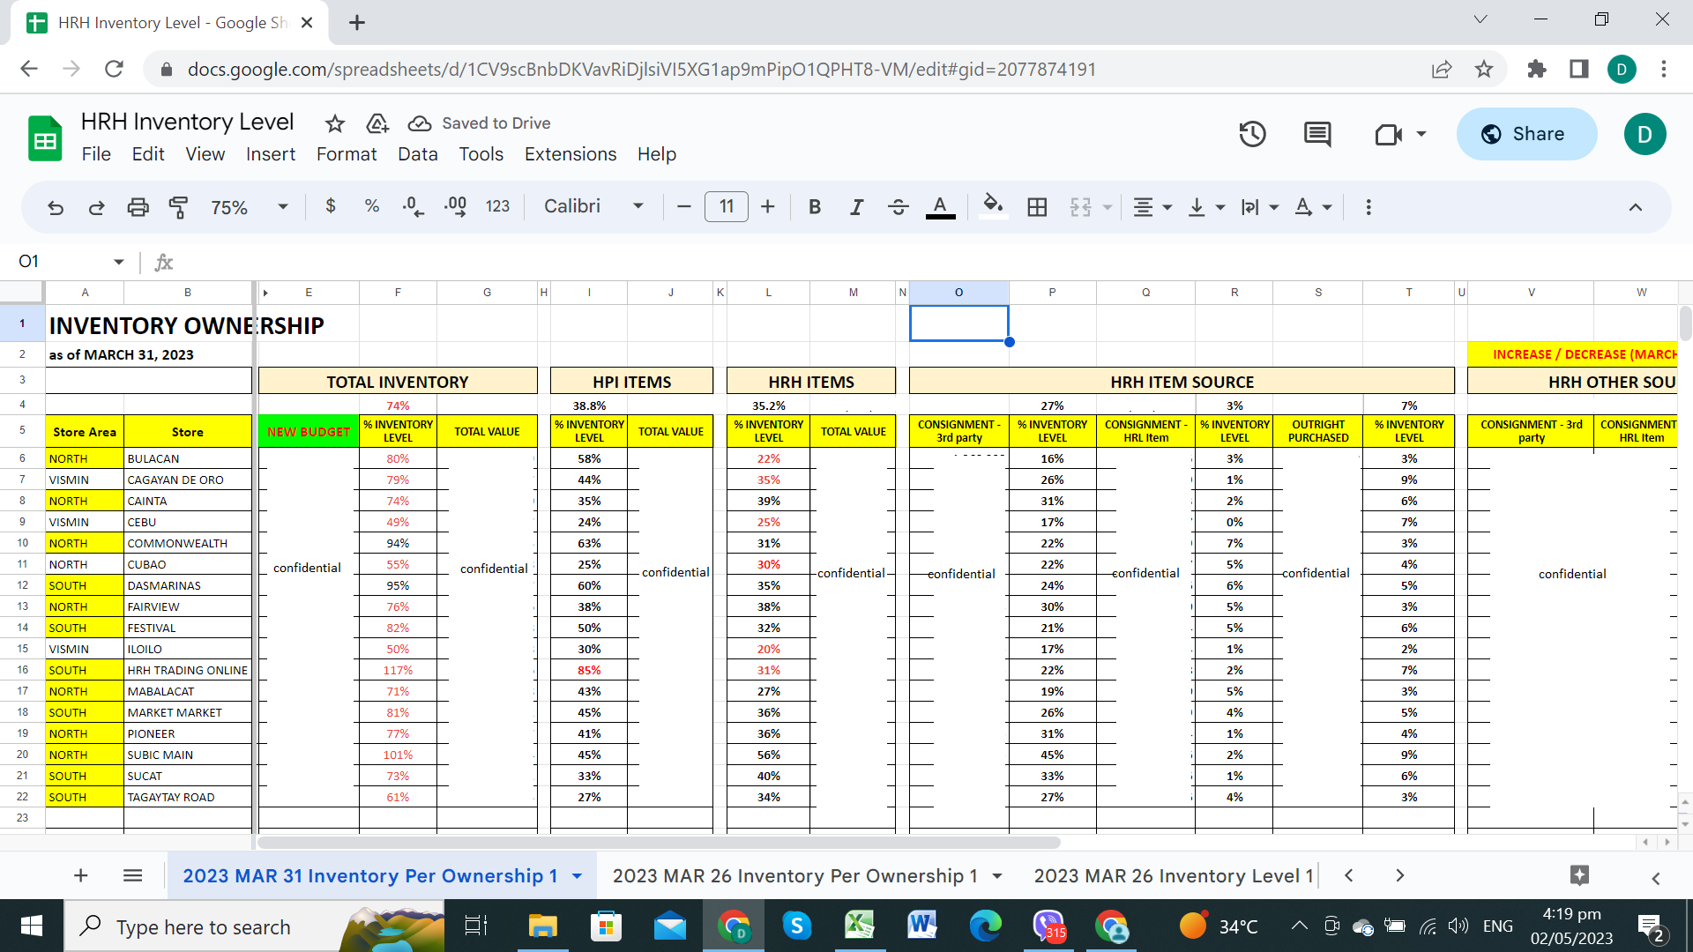Image resolution: width=1693 pixels, height=952 pixels.
Task: Open the fill color paint bucket
Action: click(x=993, y=207)
